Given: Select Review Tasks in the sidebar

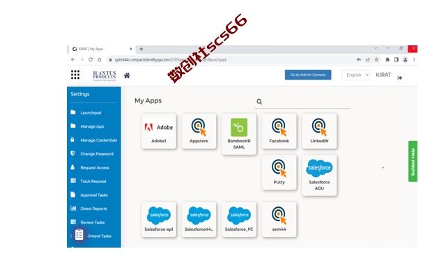Looking at the screenshot, I should point(94,222).
